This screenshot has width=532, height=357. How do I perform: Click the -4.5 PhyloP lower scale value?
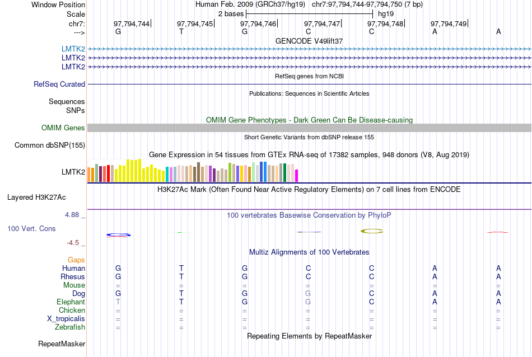tap(73, 243)
